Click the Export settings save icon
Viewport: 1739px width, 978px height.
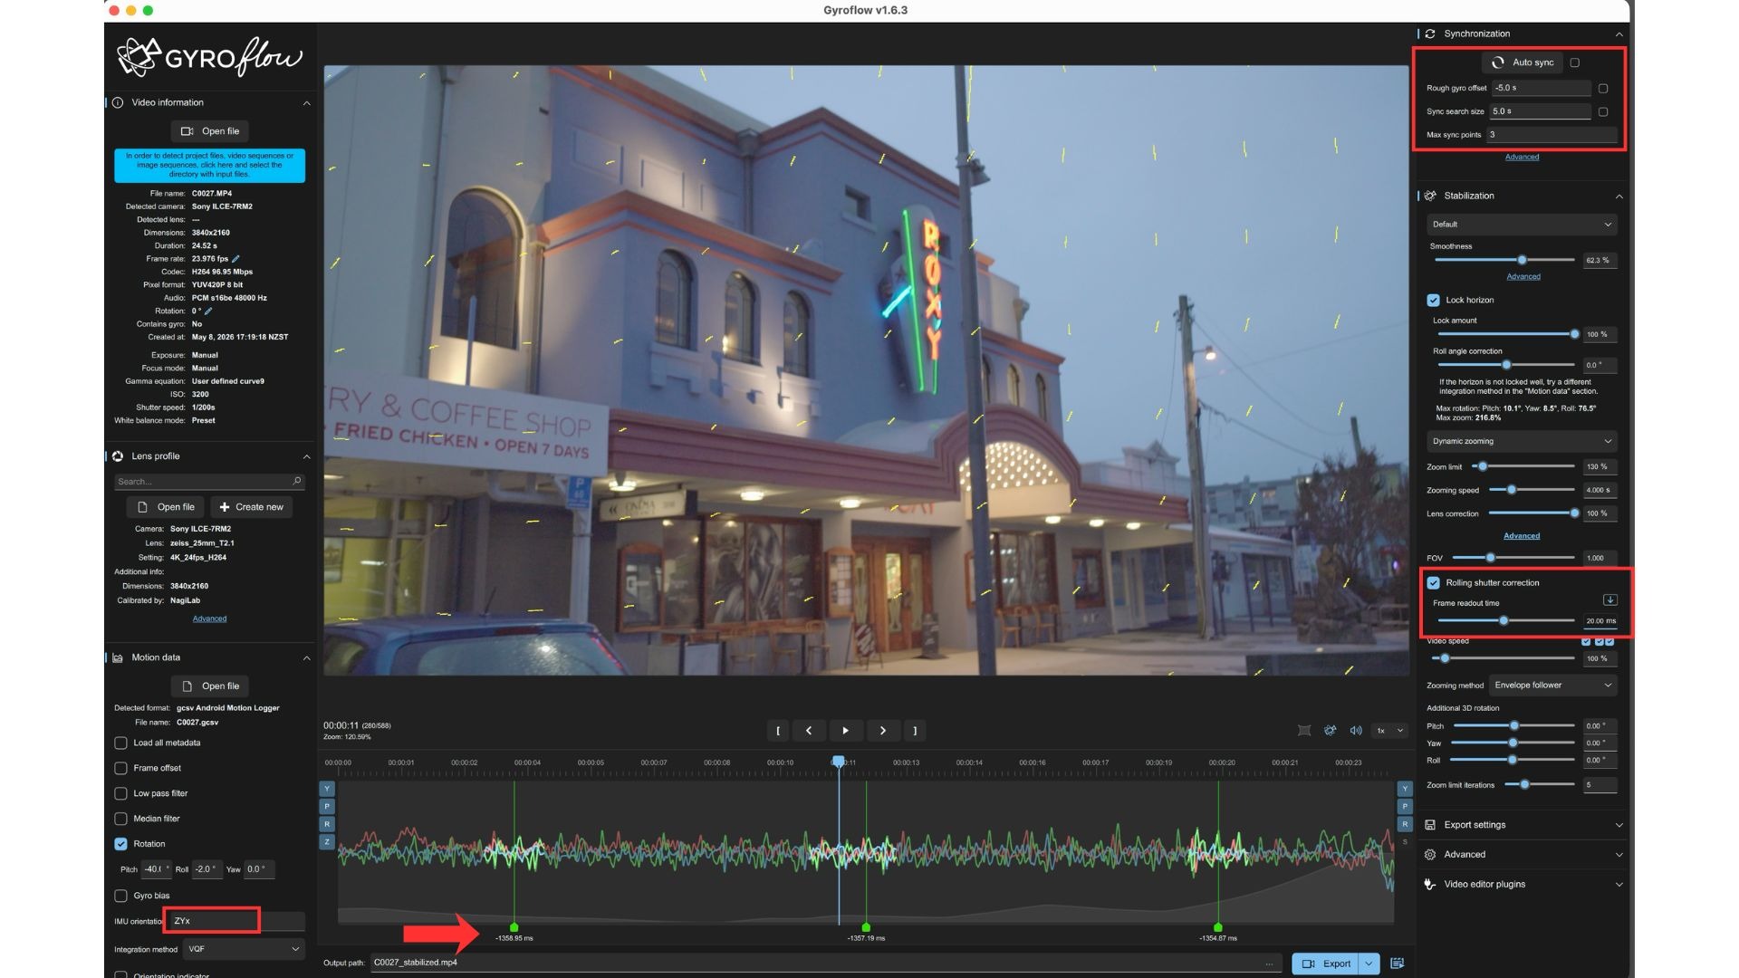pos(1430,825)
